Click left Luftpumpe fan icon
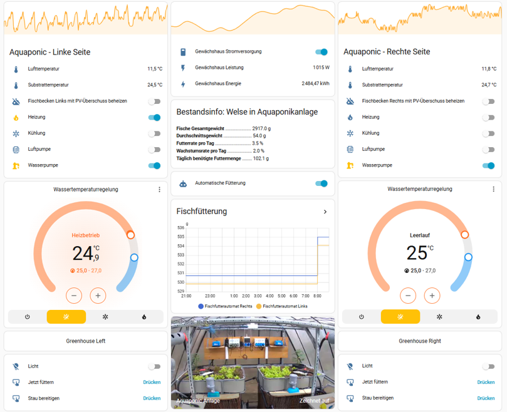Image resolution: width=507 pixels, height=412 pixels. pos(16,150)
